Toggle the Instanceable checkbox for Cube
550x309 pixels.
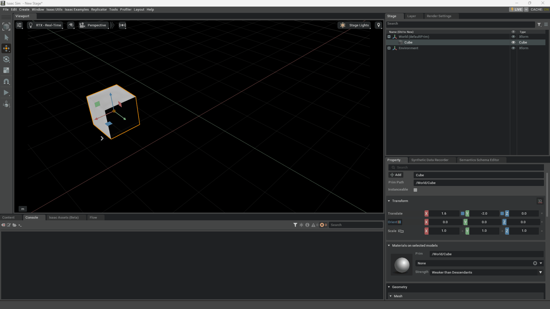click(x=415, y=190)
